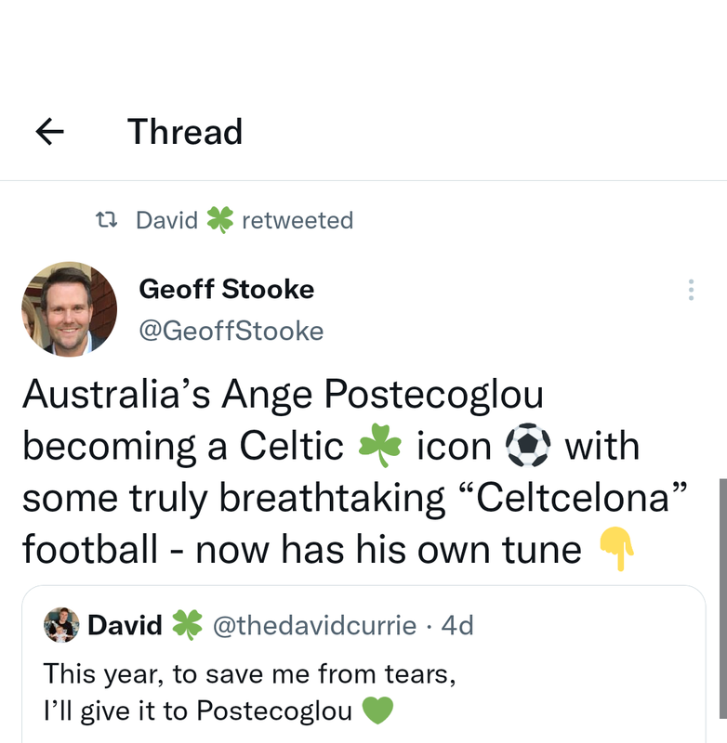This screenshot has height=743, width=727.
Task: Click the Thread header title
Action: [x=184, y=132]
